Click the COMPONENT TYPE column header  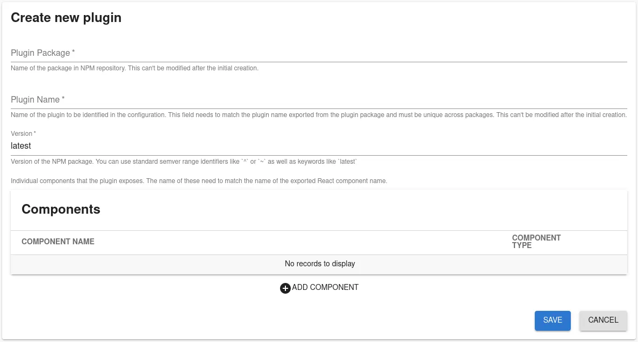(536, 242)
